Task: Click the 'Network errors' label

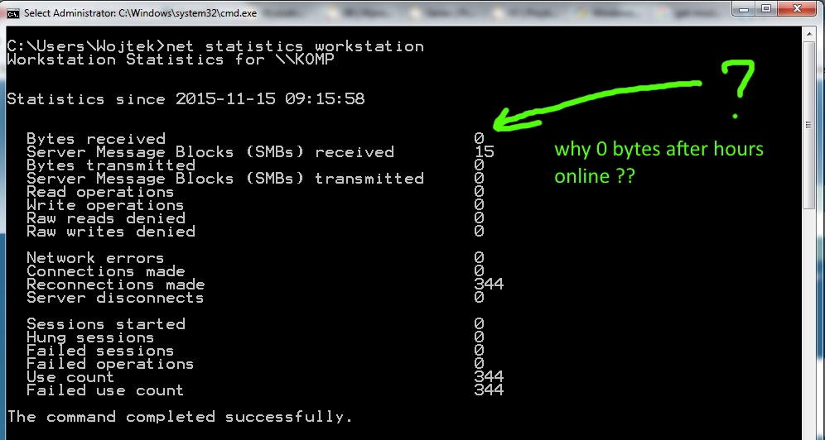Action: [96, 258]
